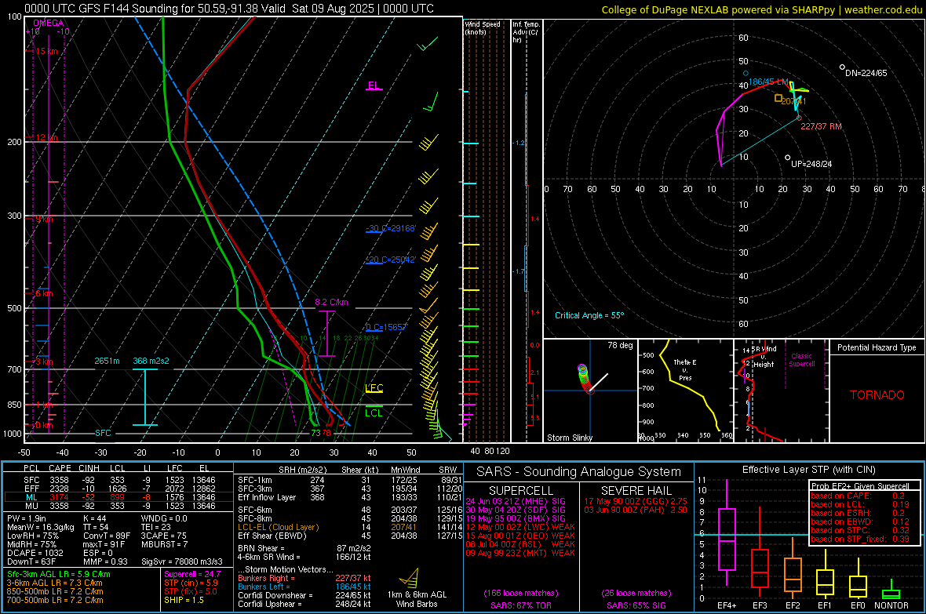Screen dimensions: 926x614
Task: Select the Eff Inflow Layer row
Action: click(350, 497)
